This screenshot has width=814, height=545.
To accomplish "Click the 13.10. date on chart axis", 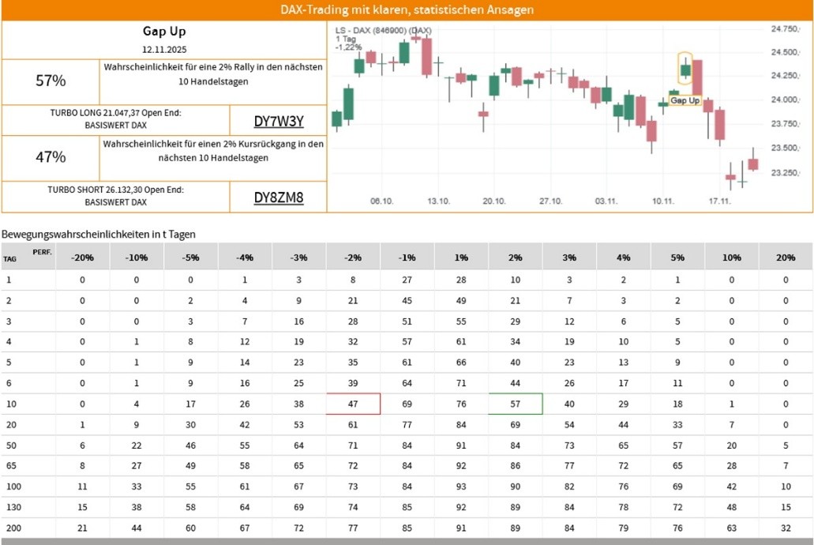I will (437, 201).
